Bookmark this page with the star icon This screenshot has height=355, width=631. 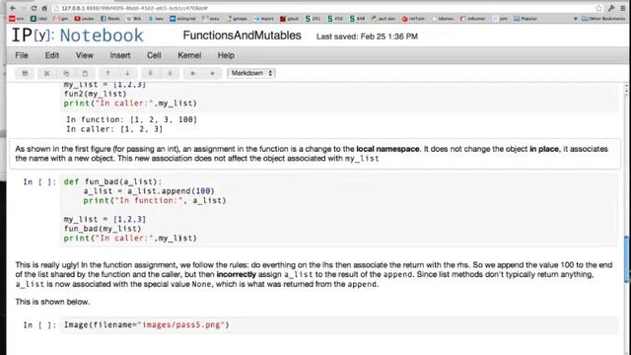[599, 8]
